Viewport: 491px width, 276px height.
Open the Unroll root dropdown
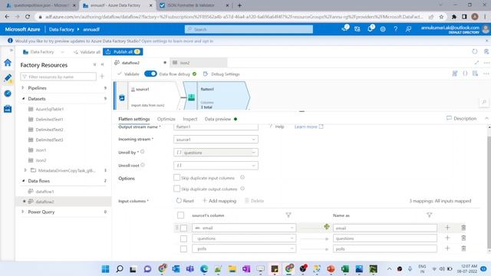216,166
